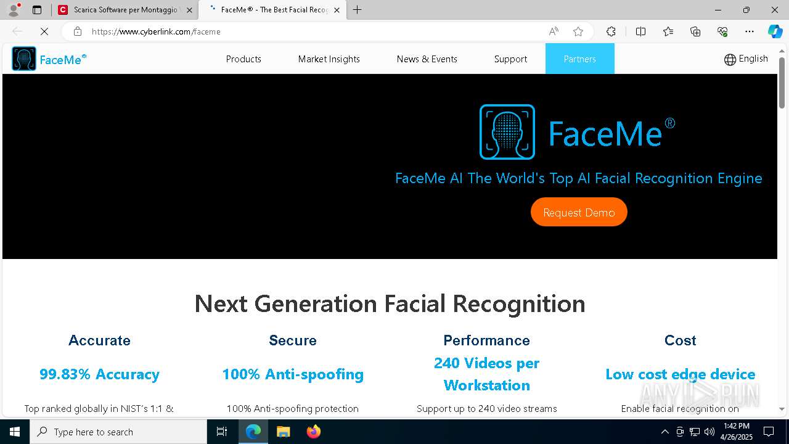Click the scrollbar down arrow
The height and width of the screenshot is (444, 789).
(x=782, y=409)
